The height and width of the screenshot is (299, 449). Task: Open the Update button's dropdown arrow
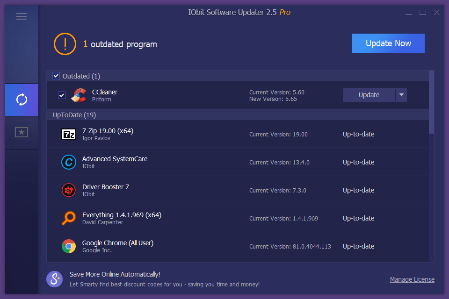coord(401,94)
